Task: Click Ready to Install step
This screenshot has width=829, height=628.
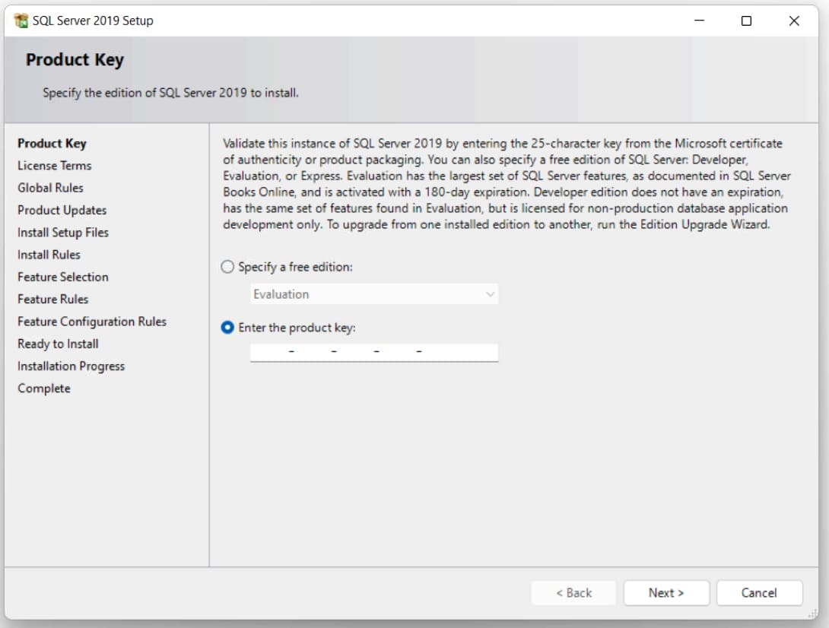Action: [x=58, y=344]
